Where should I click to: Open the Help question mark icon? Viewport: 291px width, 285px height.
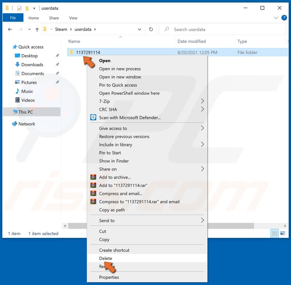[x=284, y=18]
